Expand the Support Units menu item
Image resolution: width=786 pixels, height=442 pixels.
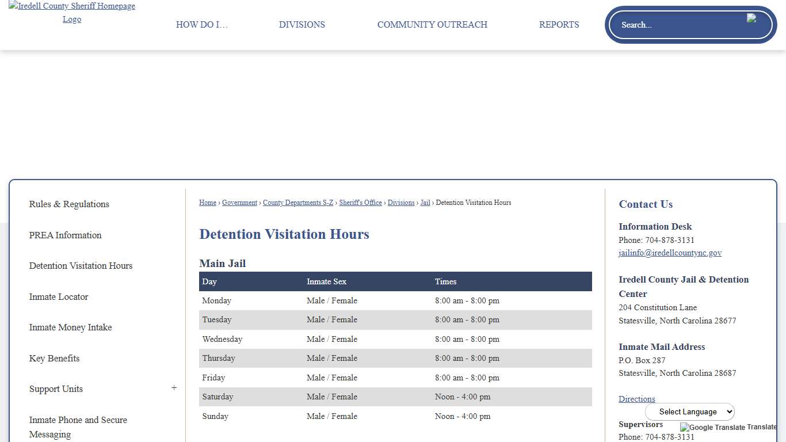coord(174,388)
